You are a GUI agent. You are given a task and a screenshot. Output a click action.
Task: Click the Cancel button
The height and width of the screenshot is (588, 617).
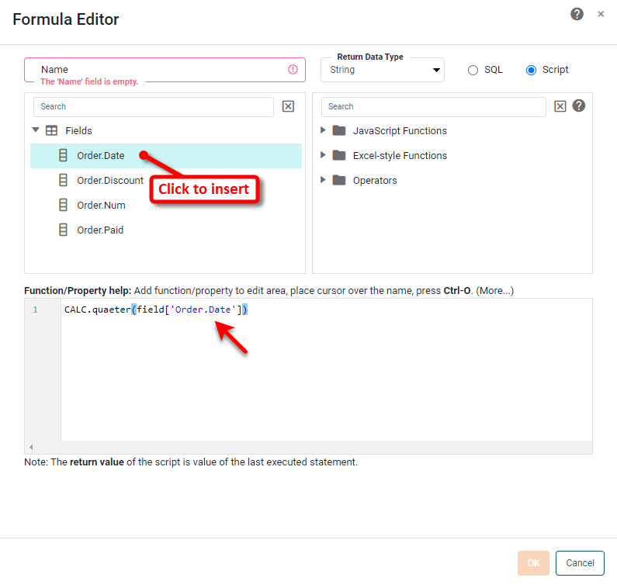click(580, 563)
